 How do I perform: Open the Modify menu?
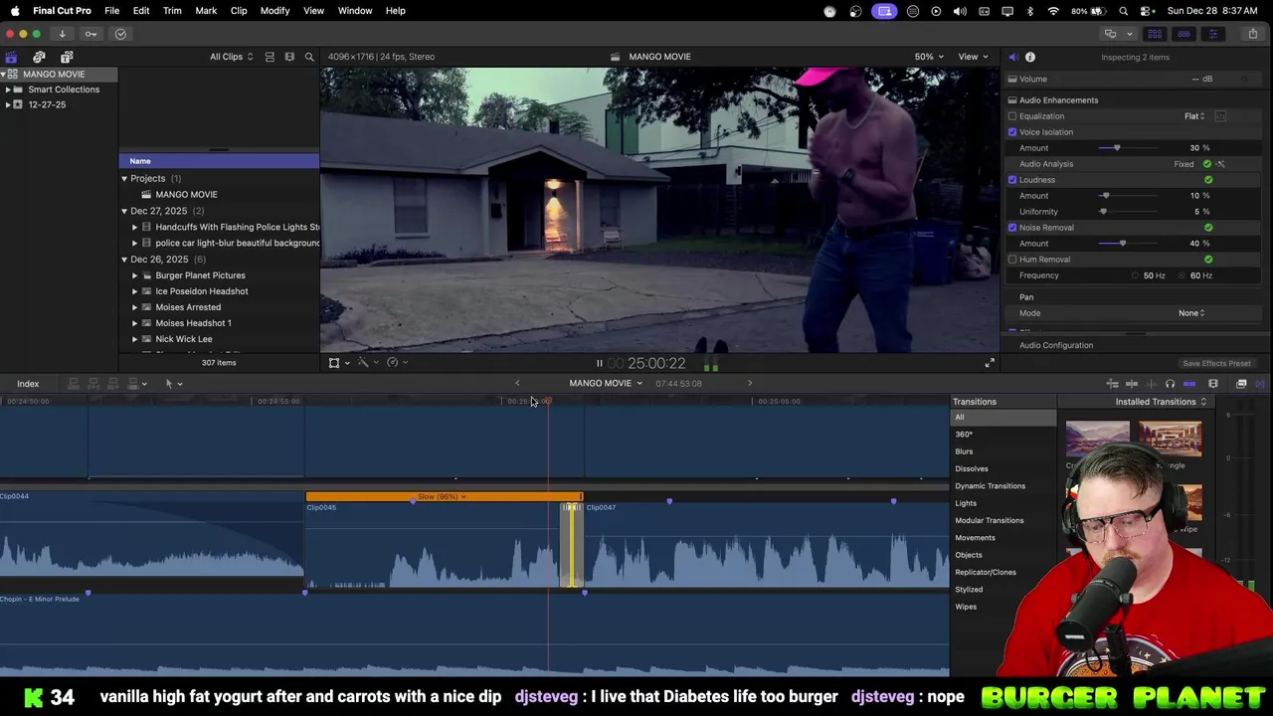pos(274,11)
